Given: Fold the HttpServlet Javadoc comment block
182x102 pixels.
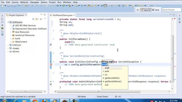Looking at the screenshot, I should coord(53,30).
